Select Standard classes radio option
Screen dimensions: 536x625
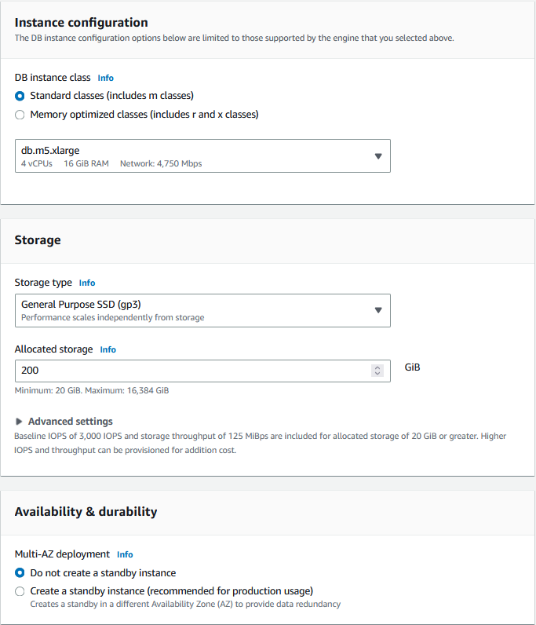(20, 96)
